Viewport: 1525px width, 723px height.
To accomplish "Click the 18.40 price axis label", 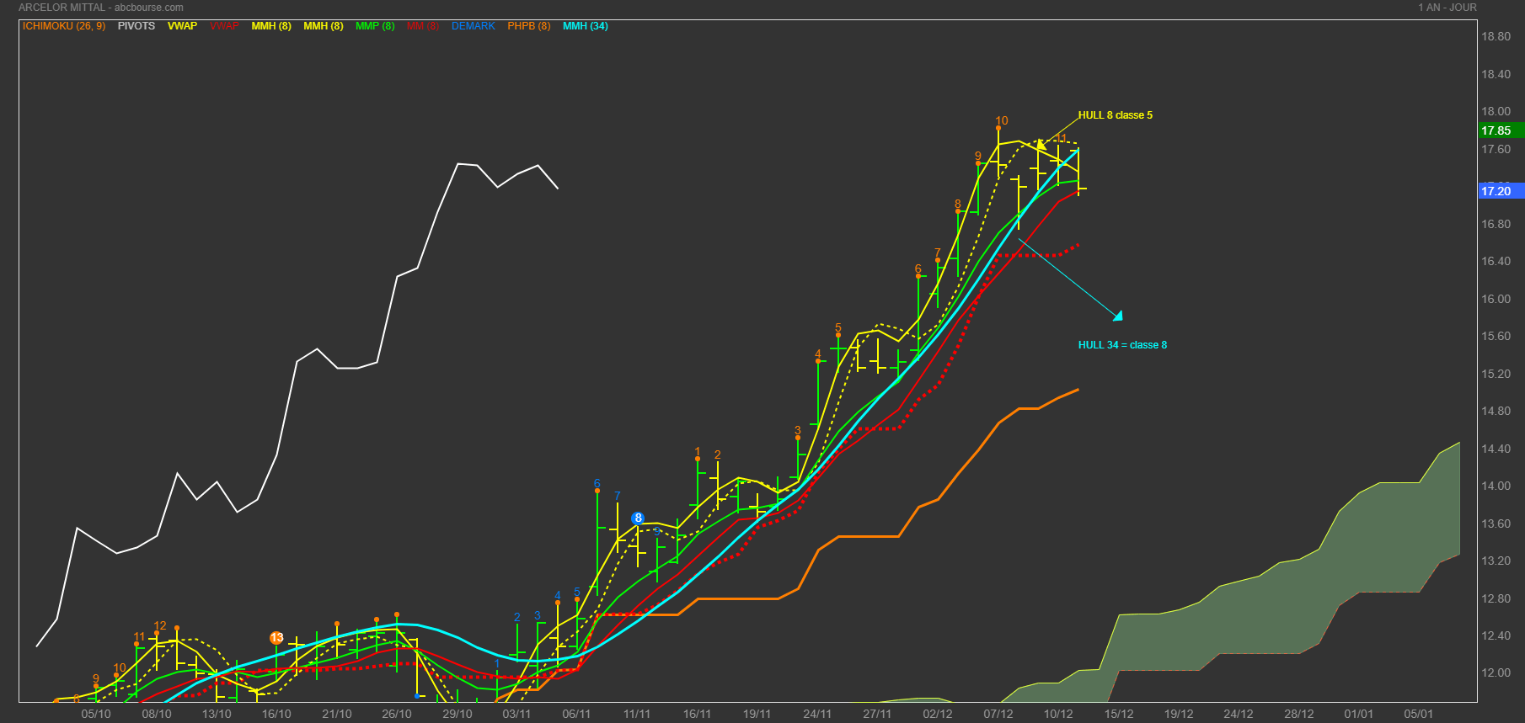I will [1496, 74].
